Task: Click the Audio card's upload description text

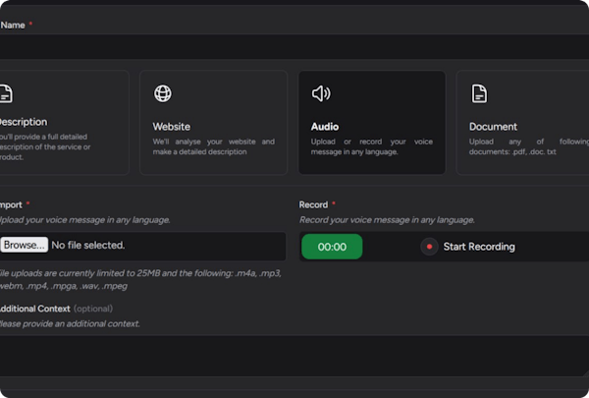Action: click(371, 146)
